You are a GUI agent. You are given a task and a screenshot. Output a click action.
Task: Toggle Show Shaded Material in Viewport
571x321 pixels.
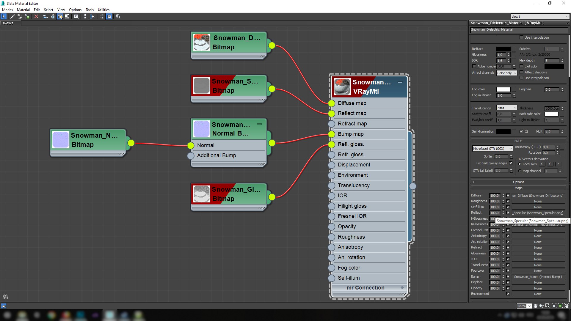(x=60, y=16)
